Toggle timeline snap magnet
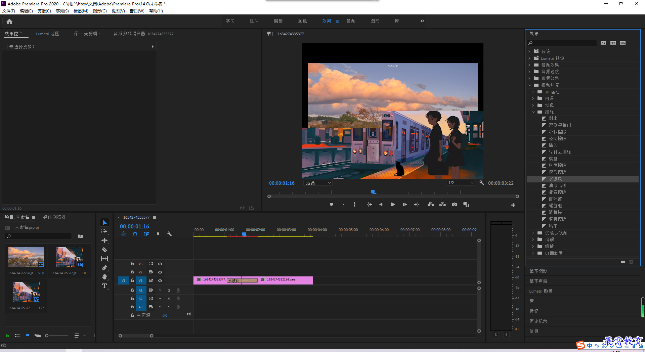This screenshot has height=352, width=645. click(135, 234)
